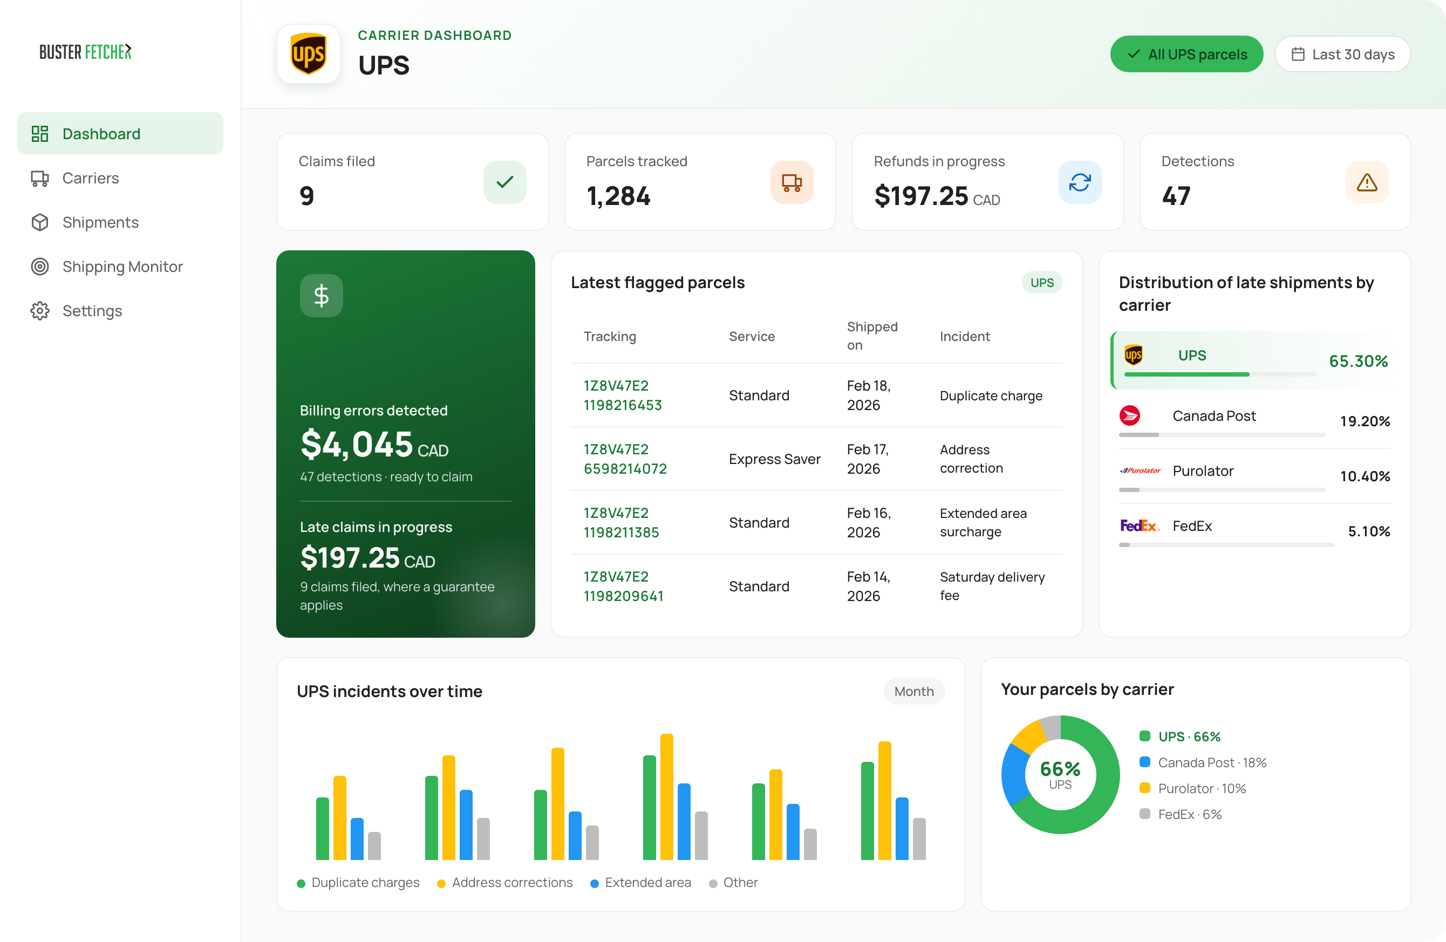This screenshot has height=942, width=1446.
Task: Click the dollar sign icon on billing card
Action: (x=322, y=296)
